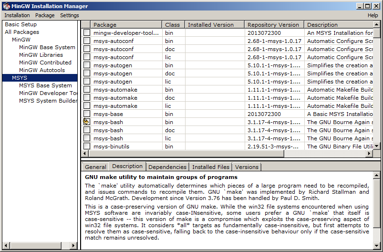Toggle the msys-binutils bin checkbox
383x252 pixels.
pyautogui.click(x=86, y=147)
